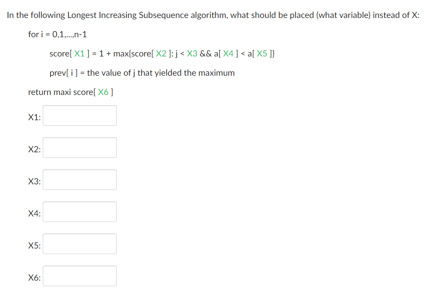Viewport: 424px width, 293px height.
Task: Click the 'X5:' label text
Action: tap(34, 246)
